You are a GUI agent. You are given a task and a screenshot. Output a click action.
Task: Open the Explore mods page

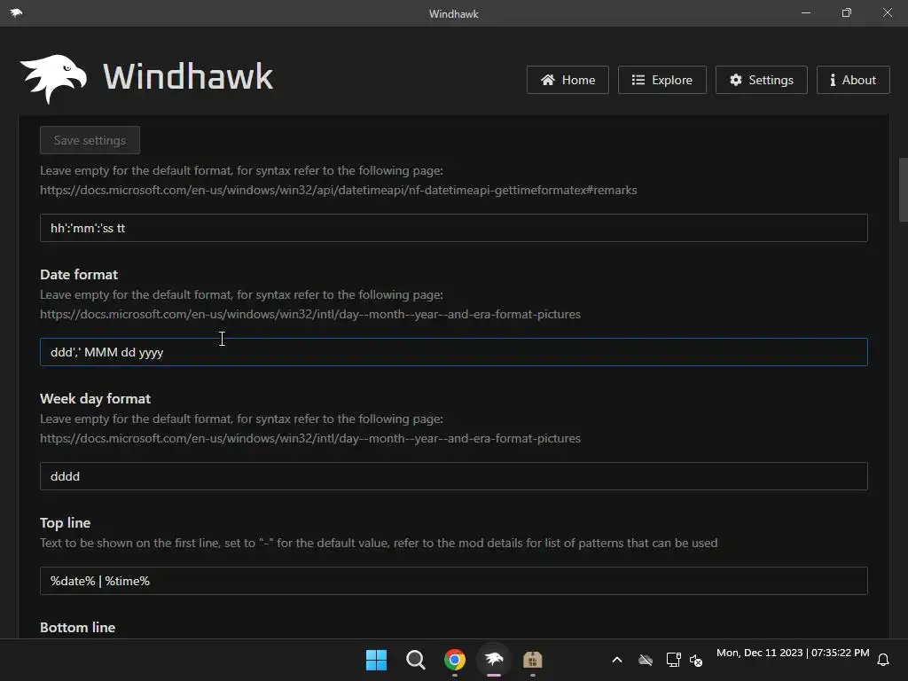(x=661, y=80)
